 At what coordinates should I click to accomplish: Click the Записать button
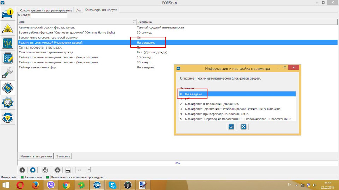(x=63, y=156)
